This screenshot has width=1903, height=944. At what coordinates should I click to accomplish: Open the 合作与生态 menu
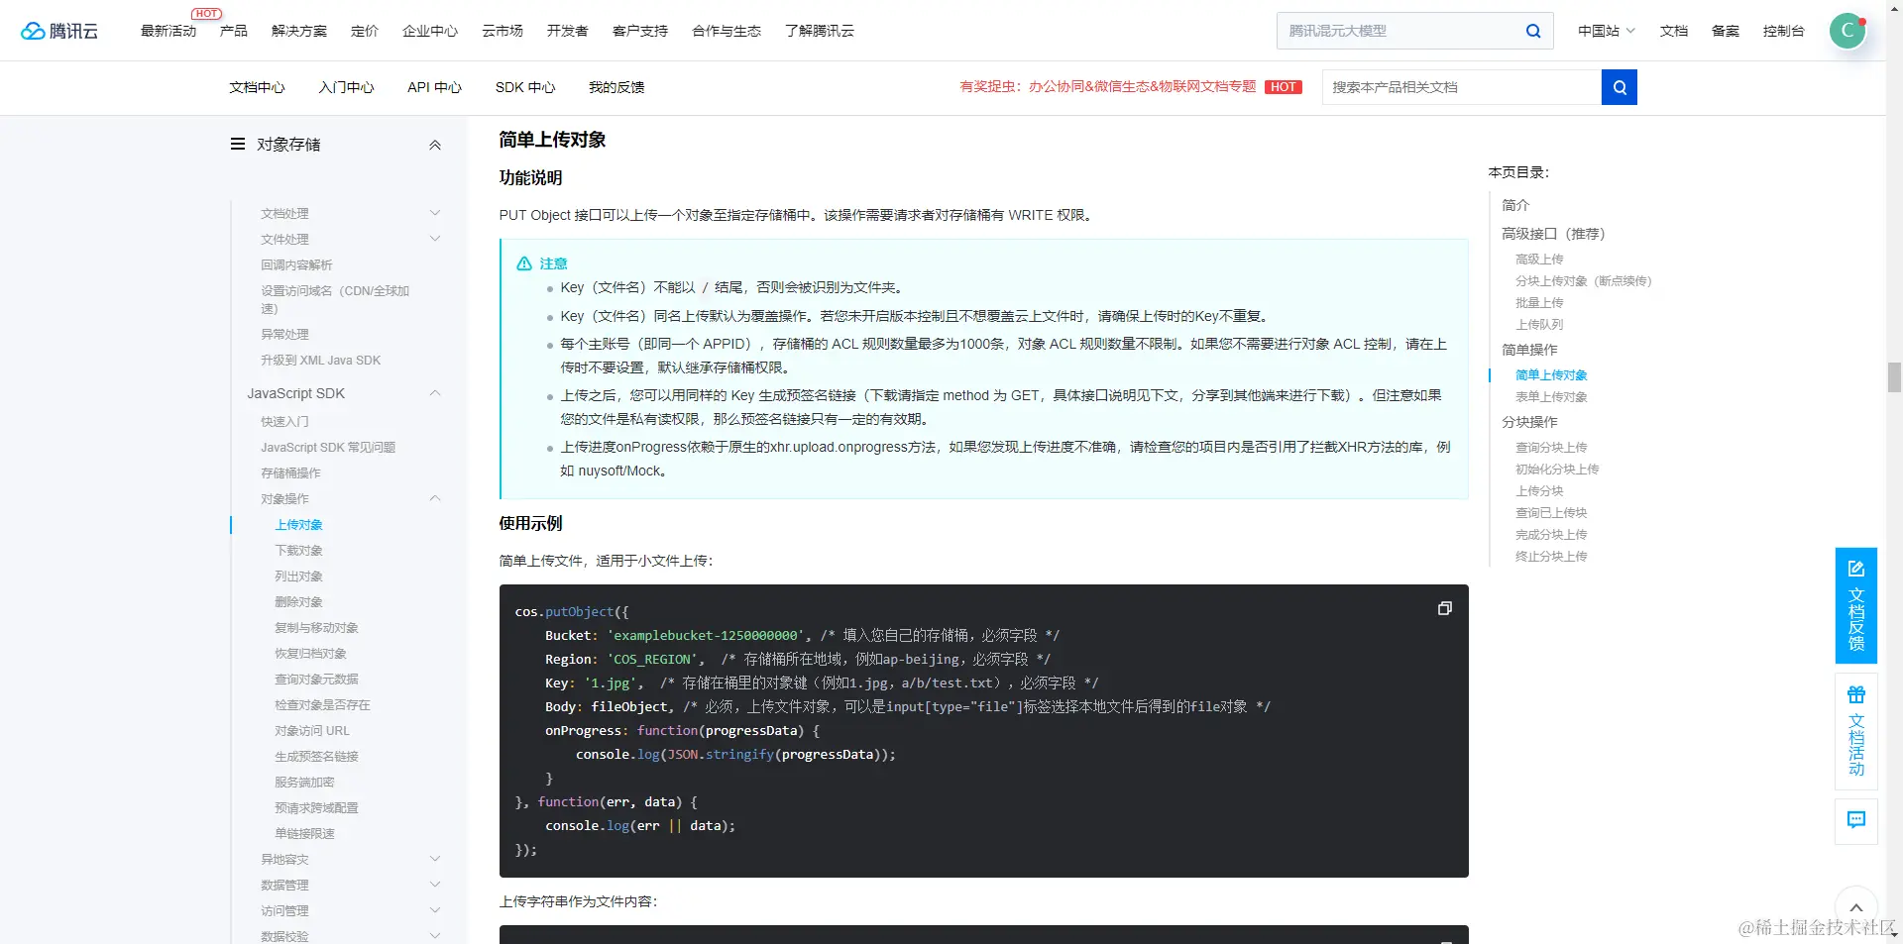pyautogui.click(x=727, y=31)
